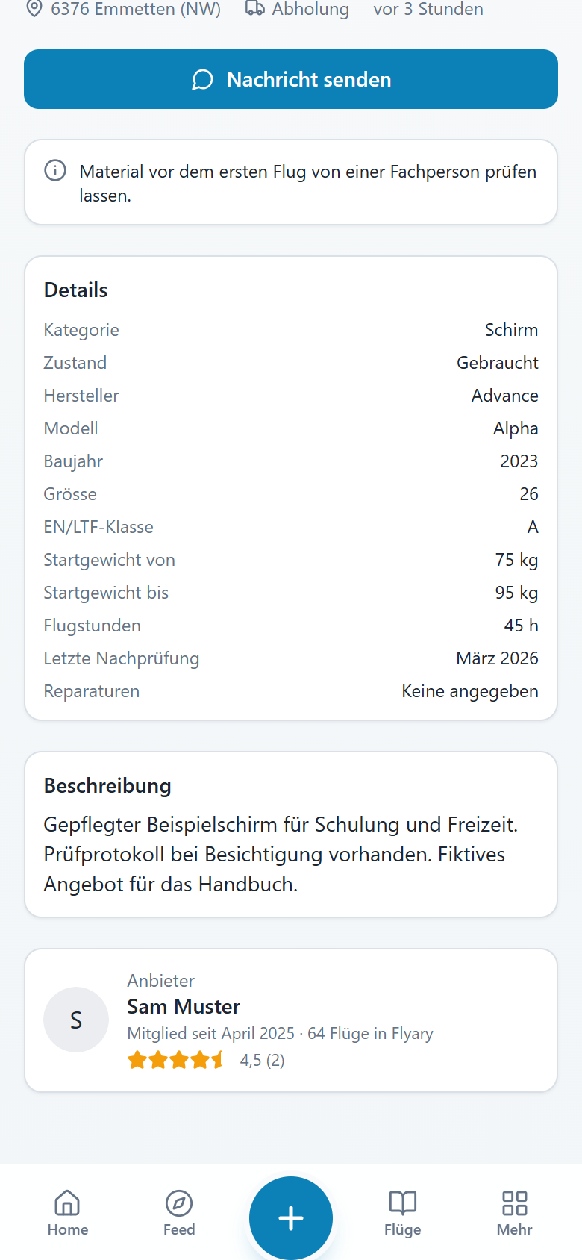Viewport: 582px width, 1260px height.
Task: Click the 6376 Emmetten (NW) location text
Action: tap(136, 9)
